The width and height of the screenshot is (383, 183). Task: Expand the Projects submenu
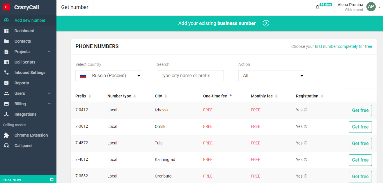coord(49,52)
